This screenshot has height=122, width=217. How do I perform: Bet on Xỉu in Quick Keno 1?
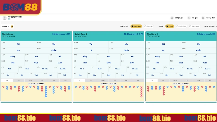(x=54, y=44)
